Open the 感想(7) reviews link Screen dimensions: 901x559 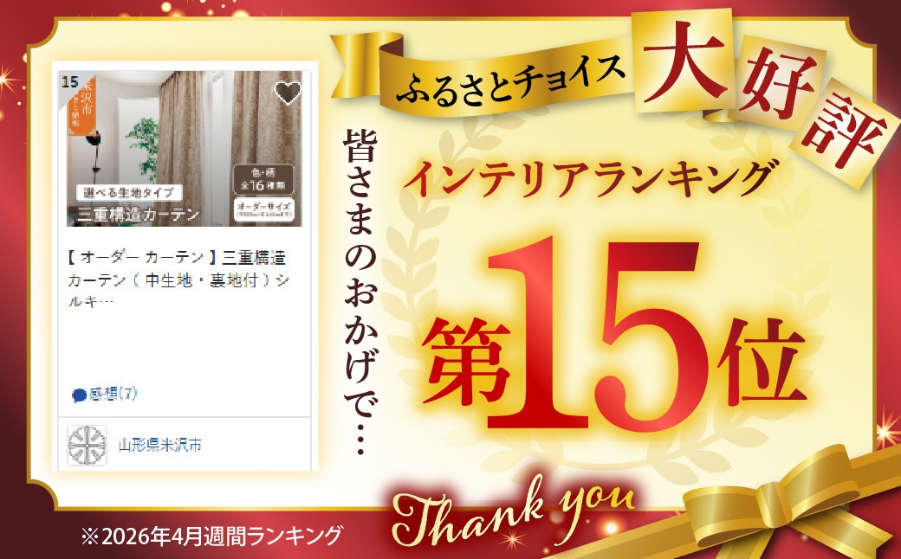click(x=105, y=395)
